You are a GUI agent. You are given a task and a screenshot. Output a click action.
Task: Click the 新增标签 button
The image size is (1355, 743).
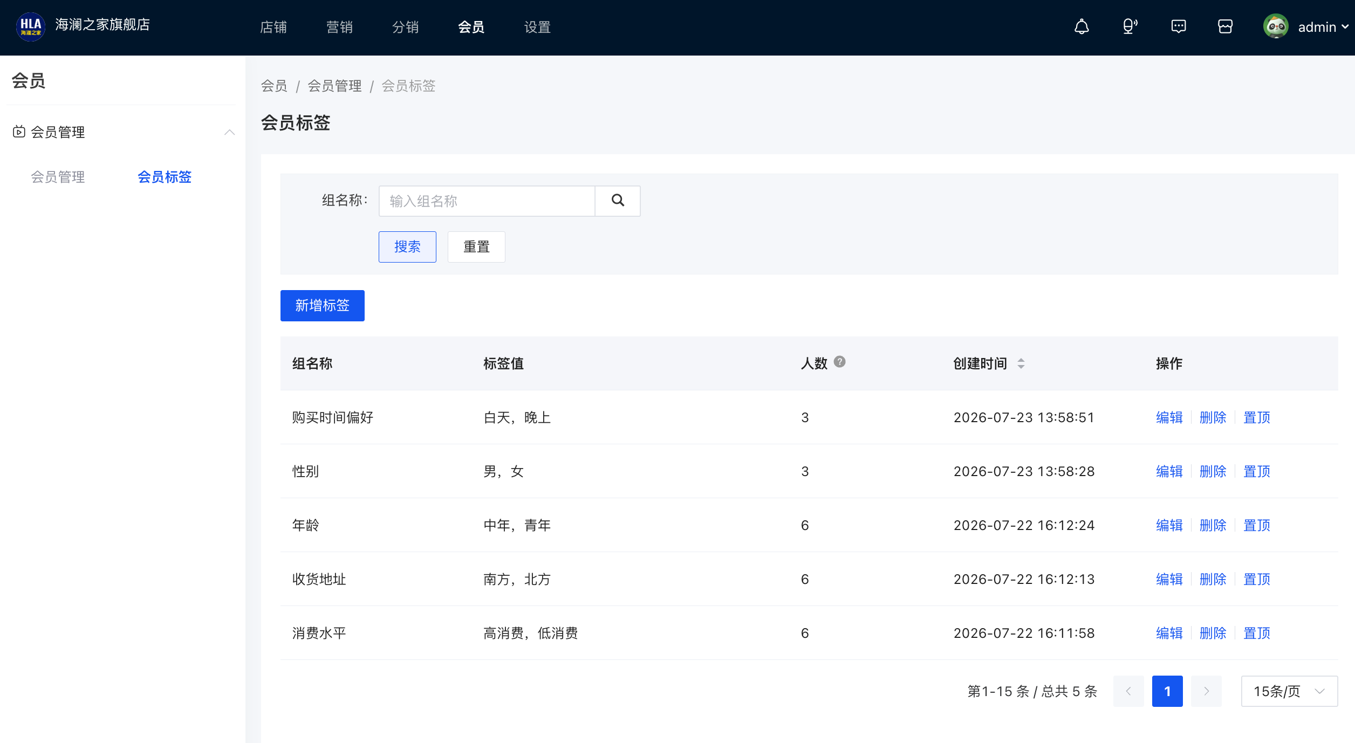click(323, 306)
